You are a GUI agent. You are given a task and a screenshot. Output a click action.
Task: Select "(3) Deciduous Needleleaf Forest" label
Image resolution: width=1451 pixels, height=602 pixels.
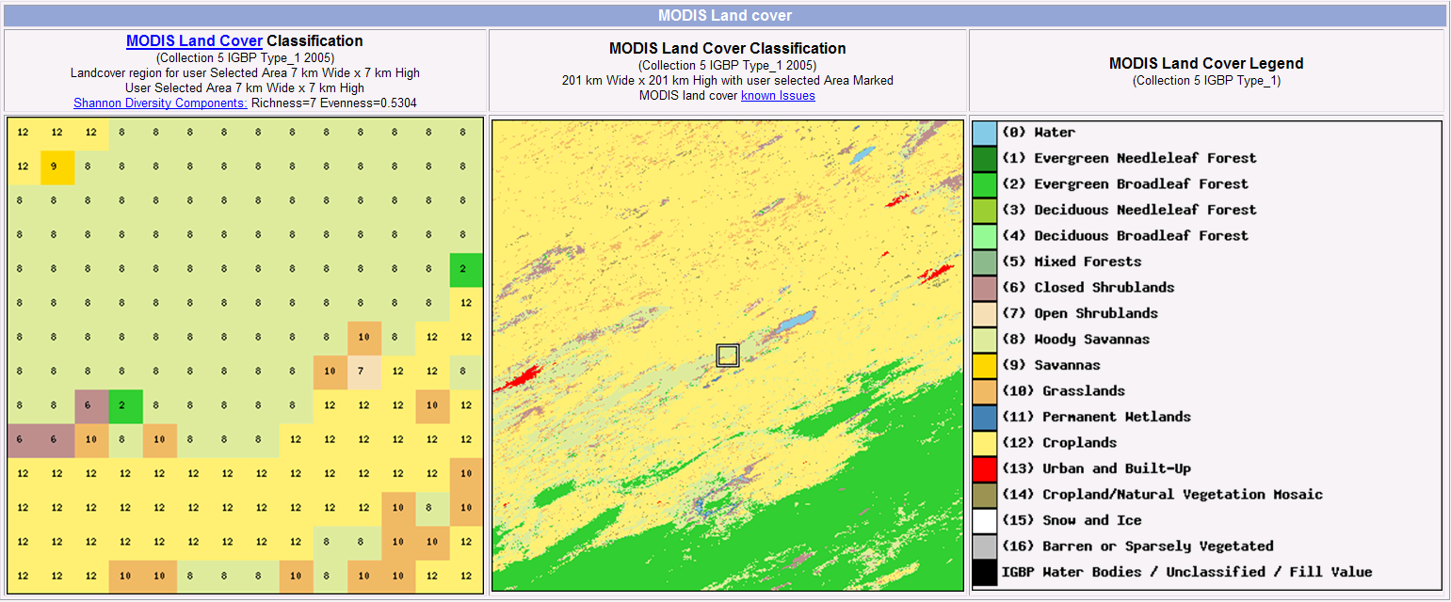[x=1129, y=210]
